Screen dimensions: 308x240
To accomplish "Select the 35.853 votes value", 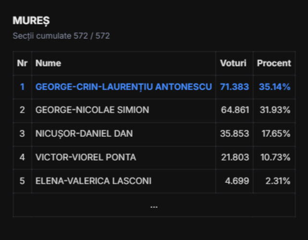I will [x=235, y=133].
